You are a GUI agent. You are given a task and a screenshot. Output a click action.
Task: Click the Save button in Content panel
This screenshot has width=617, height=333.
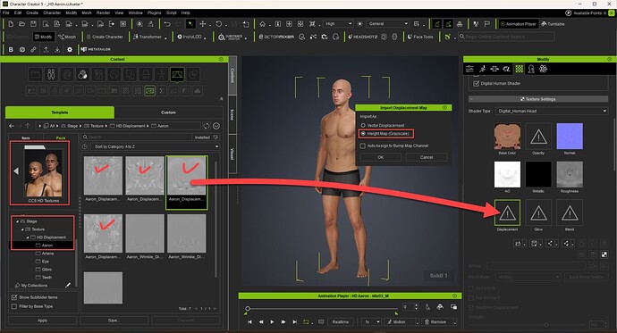114,321
